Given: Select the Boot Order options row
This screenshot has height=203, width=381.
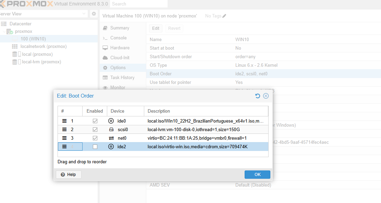Looking at the screenshot, I should tap(263, 74).
